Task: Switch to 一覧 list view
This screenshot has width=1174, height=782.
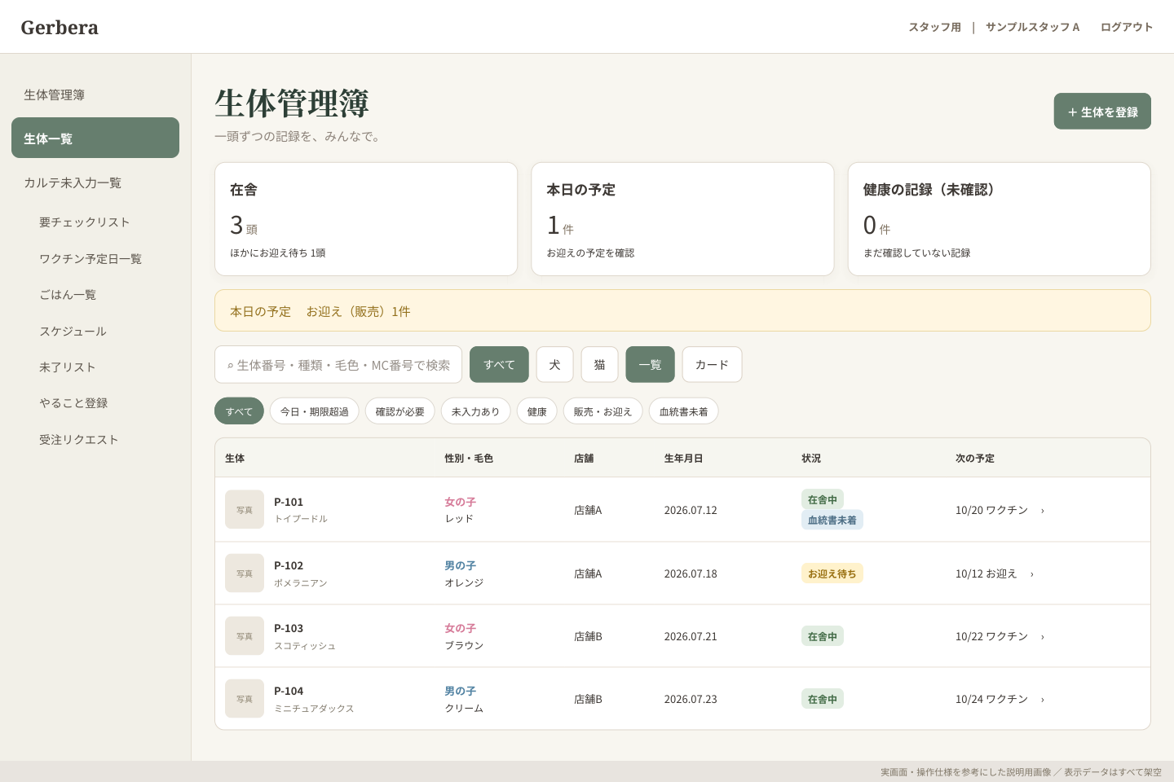Action: pyautogui.click(x=650, y=364)
